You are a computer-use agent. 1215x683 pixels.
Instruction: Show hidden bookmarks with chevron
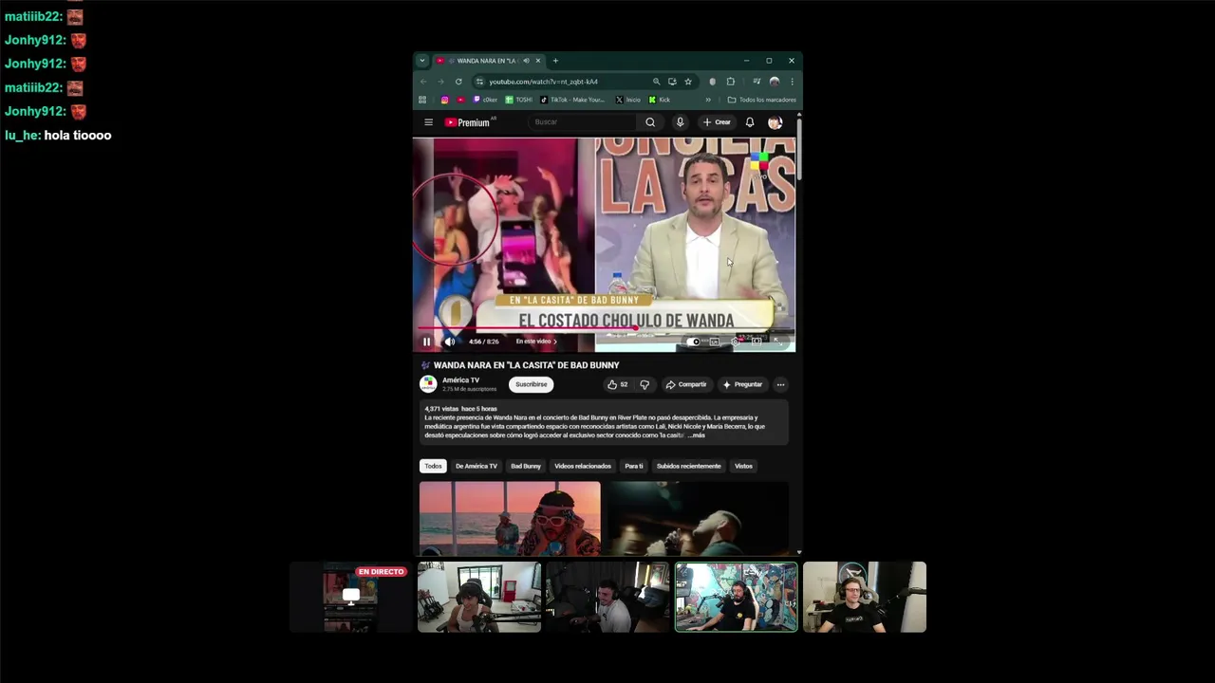(x=708, y=100)
